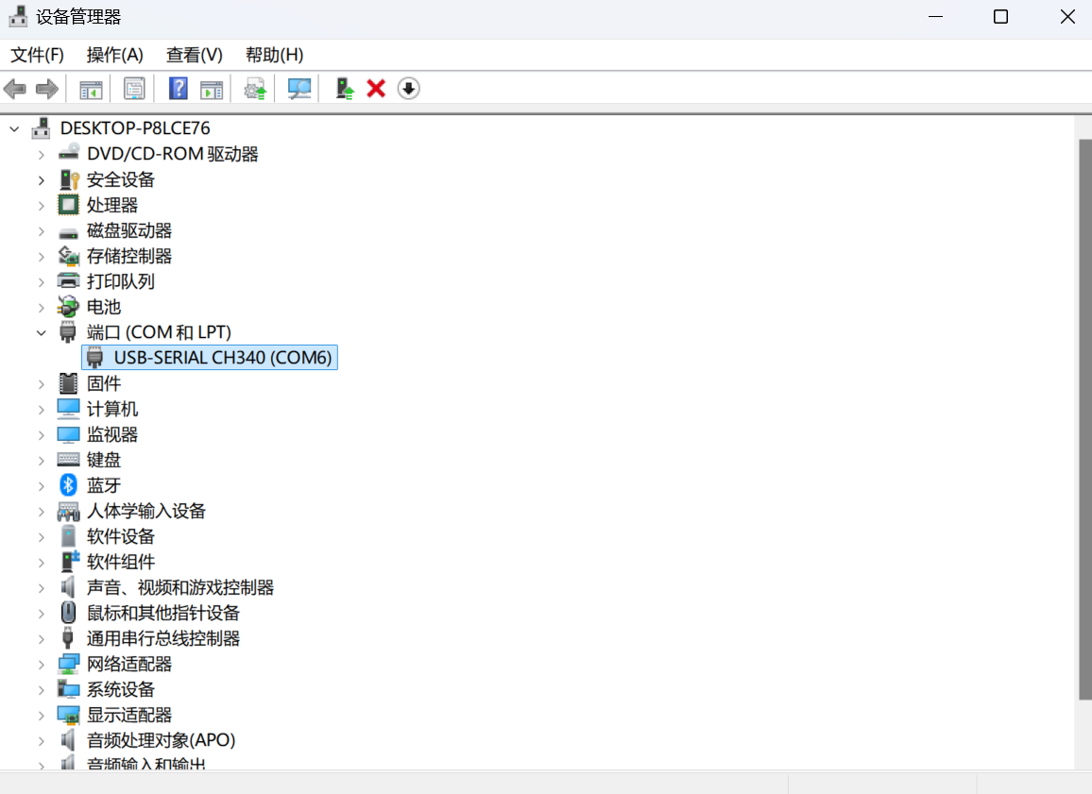Expand the 人体学输入设备 node
The width and height of the screenshot is (1092, 794).
click(x=41, y=512)
